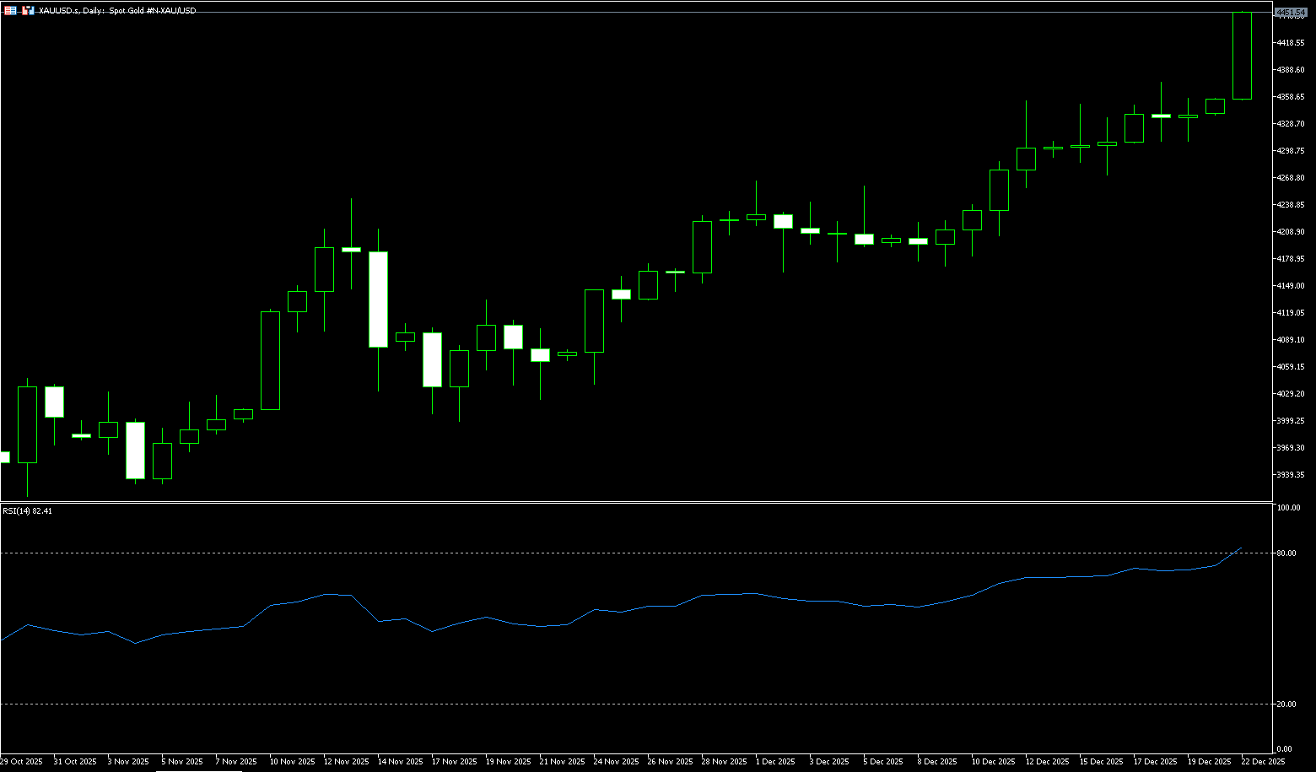This screenshot has width=1316, height=772.
Task: Click the one-click trading panel icon
Action: 10,10
